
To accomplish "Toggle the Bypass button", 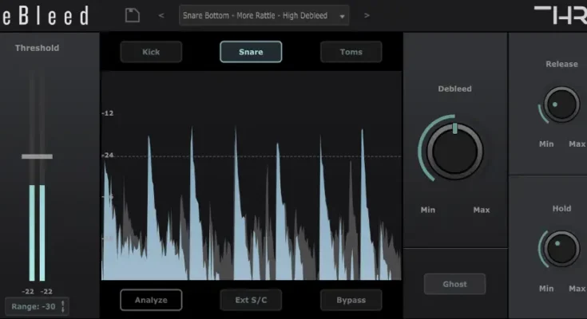I will pos(351,300).
